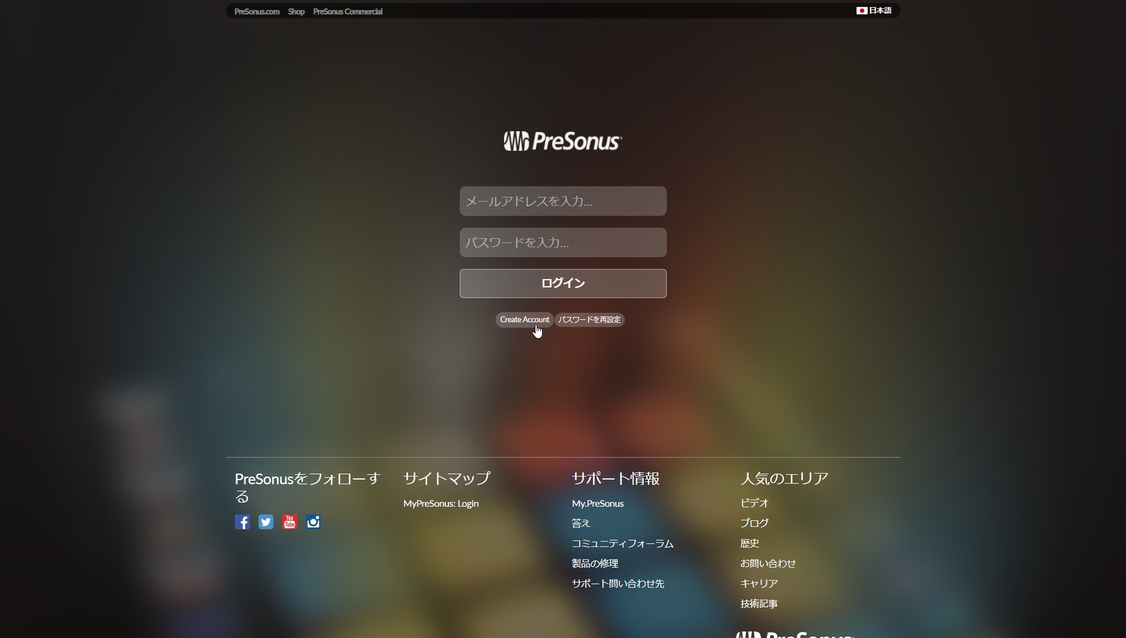
Task: Click the PreSonus logo above login form
Action: click(x=563, y=141)
